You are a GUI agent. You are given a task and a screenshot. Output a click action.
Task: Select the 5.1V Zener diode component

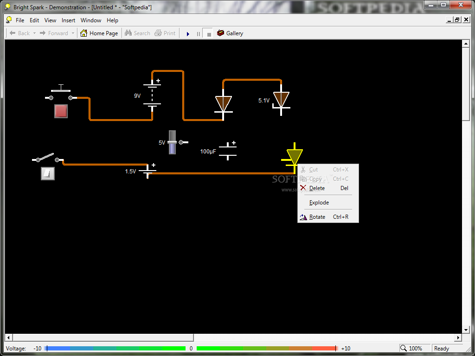pyautogui.click(x=281, y=100)
